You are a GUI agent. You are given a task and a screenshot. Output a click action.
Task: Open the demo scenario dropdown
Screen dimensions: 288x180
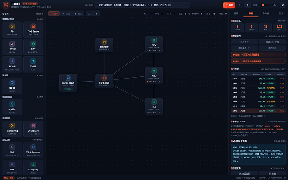pos(142,5)
